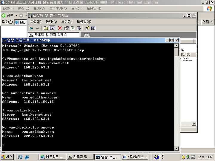Viewport: 215px width, 161px height.
Task: Minimize command prompt window
Action: [167, 40]
